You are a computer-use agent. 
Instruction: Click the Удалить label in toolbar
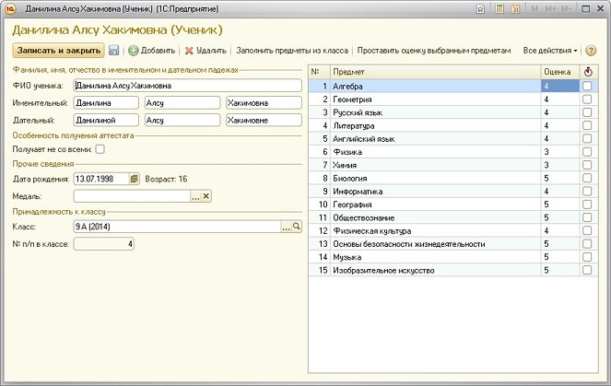[x=211, y=51]
